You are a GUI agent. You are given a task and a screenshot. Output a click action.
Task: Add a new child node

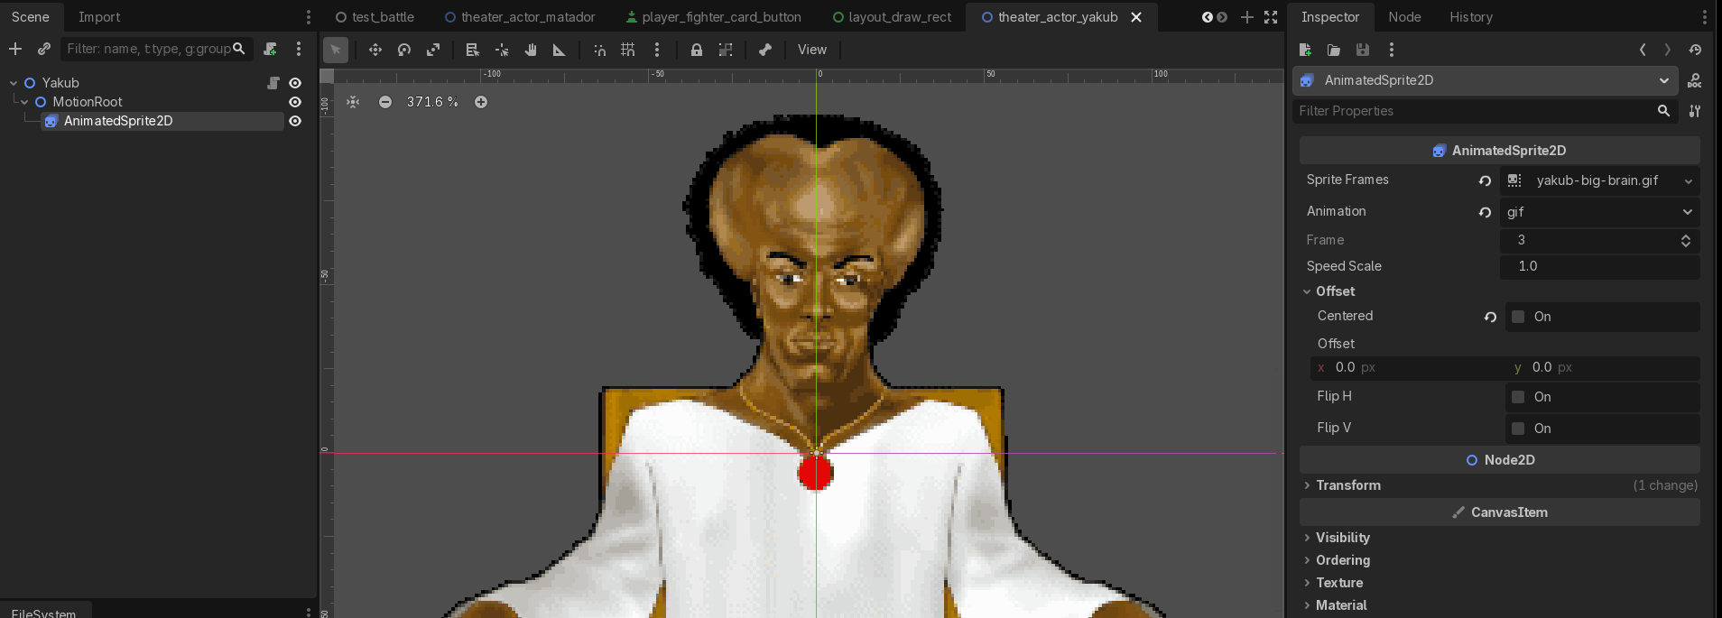tap(15, 49)
